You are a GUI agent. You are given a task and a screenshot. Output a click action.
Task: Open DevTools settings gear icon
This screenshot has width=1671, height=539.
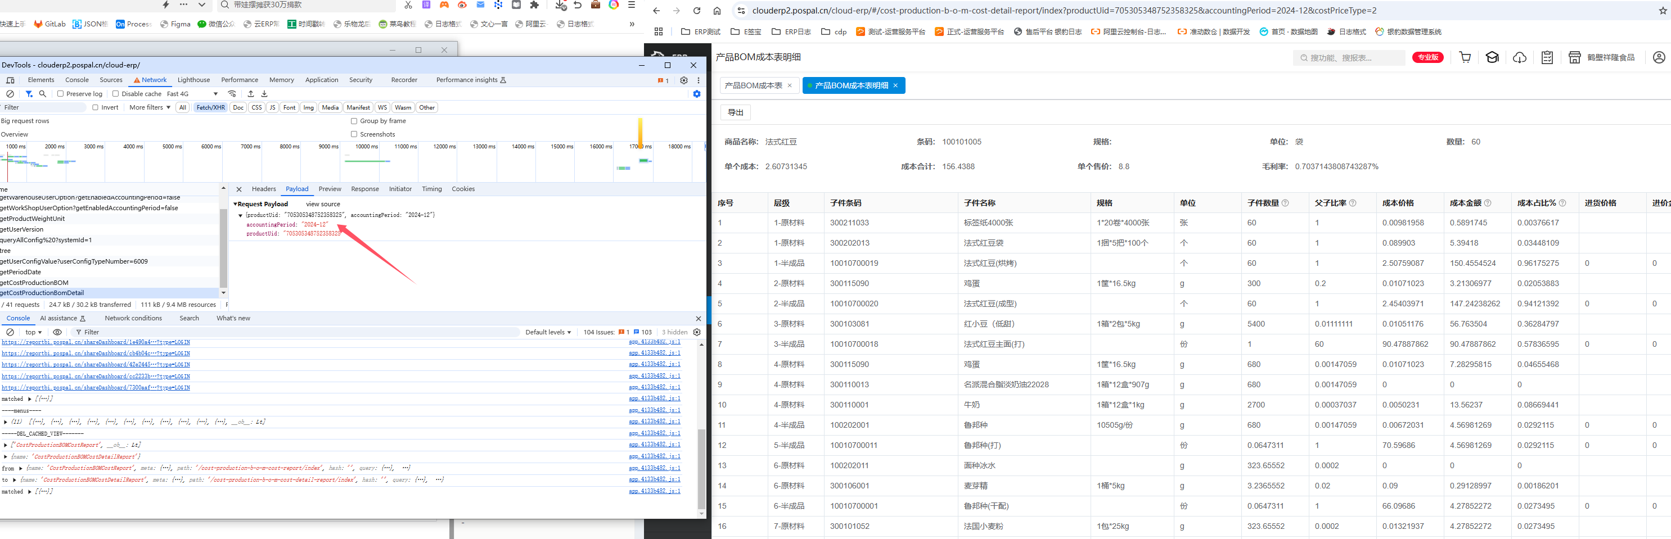683,80
